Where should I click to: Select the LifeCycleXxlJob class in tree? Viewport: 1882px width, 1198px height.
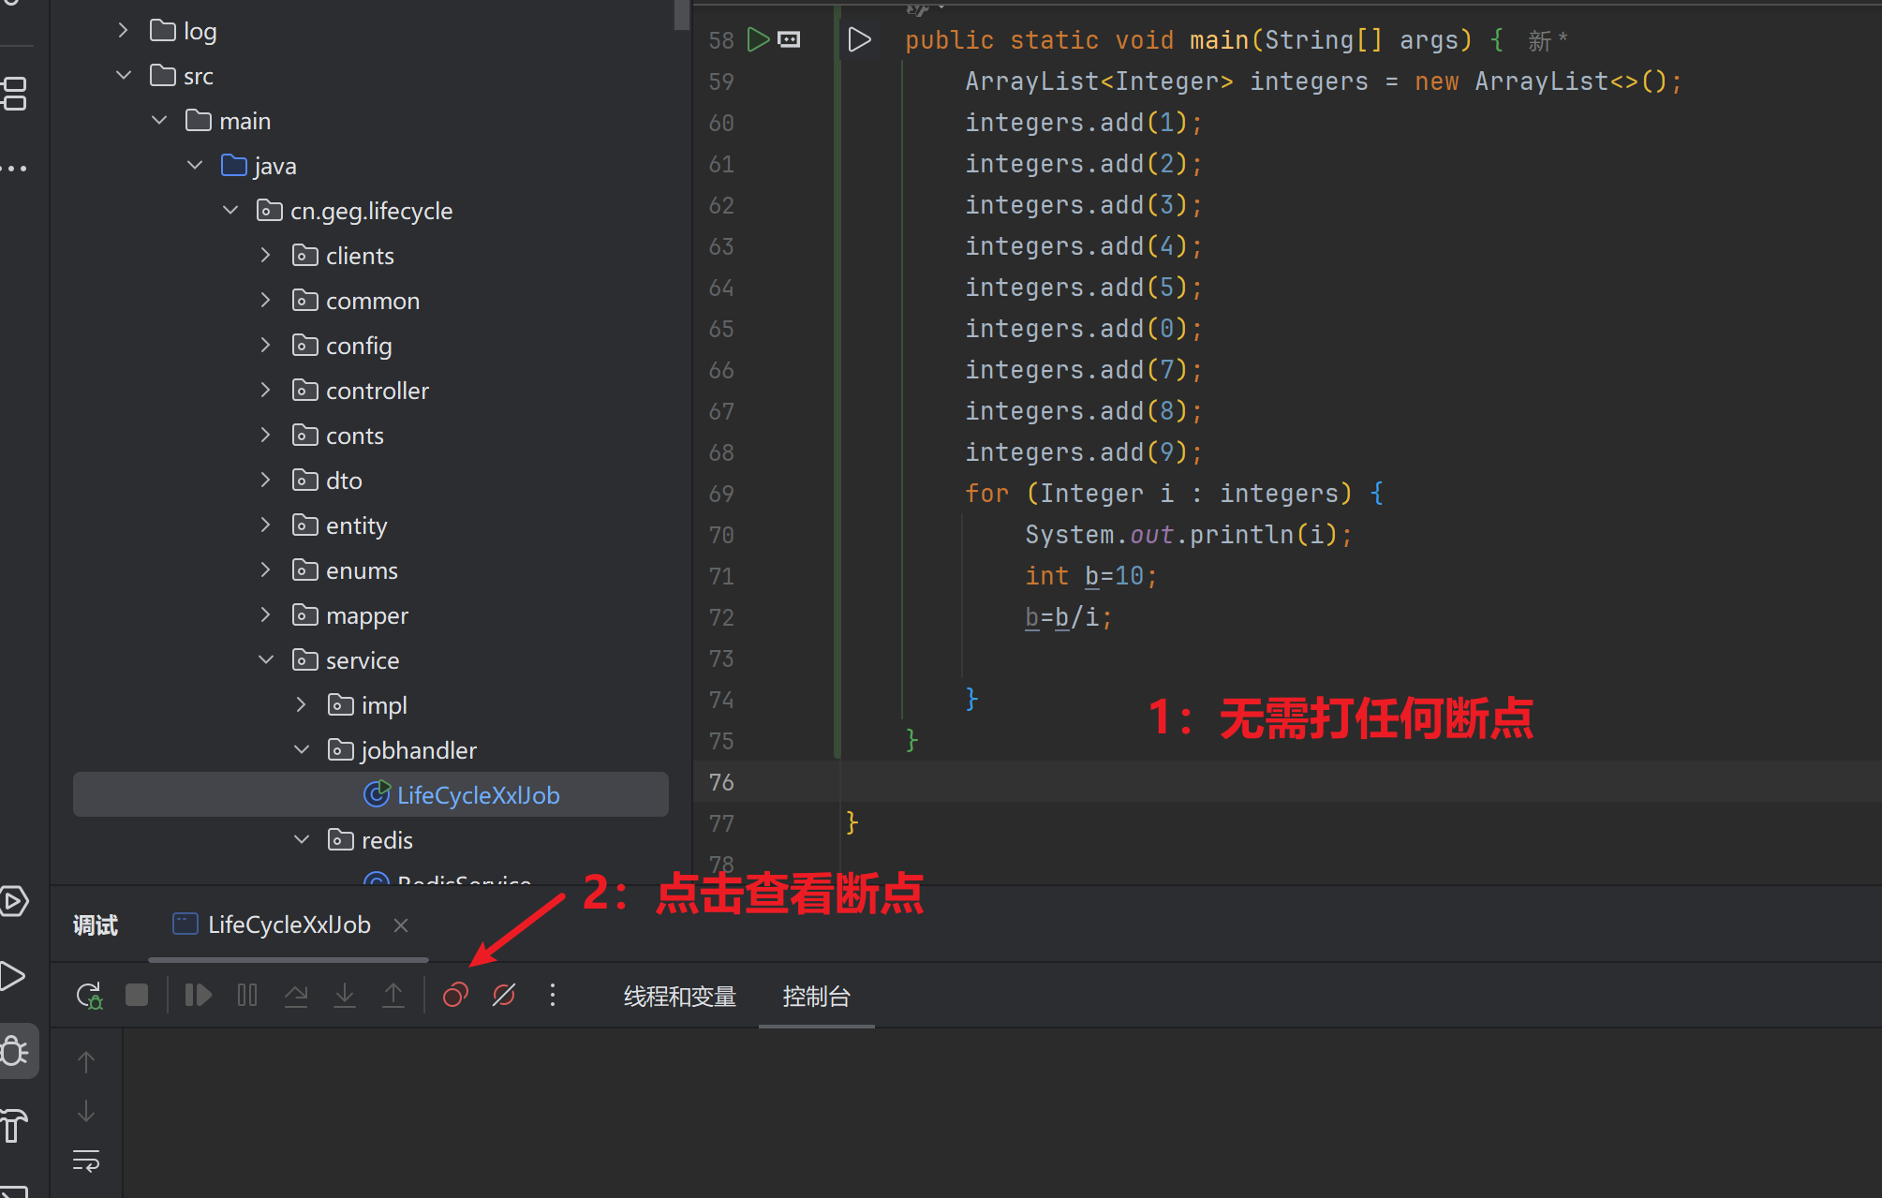[479, 794]
